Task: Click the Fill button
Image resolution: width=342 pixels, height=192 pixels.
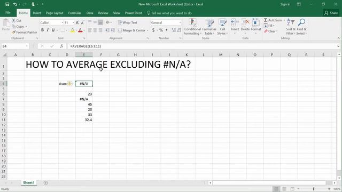Action: pyautogui.click(x=269, y=26)
